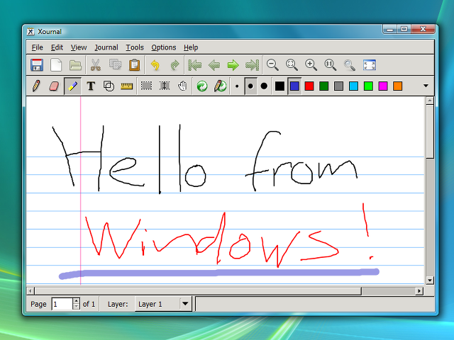Increase page number with spinner up arrow
This screenshot has height=340, width=454.
click(x=77, y=301)
